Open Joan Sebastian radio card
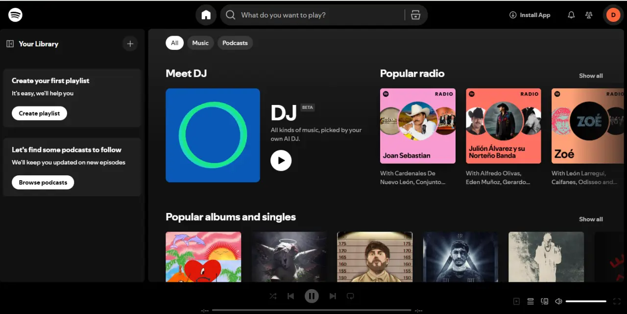627x314 pixels. tap(418, 126)
